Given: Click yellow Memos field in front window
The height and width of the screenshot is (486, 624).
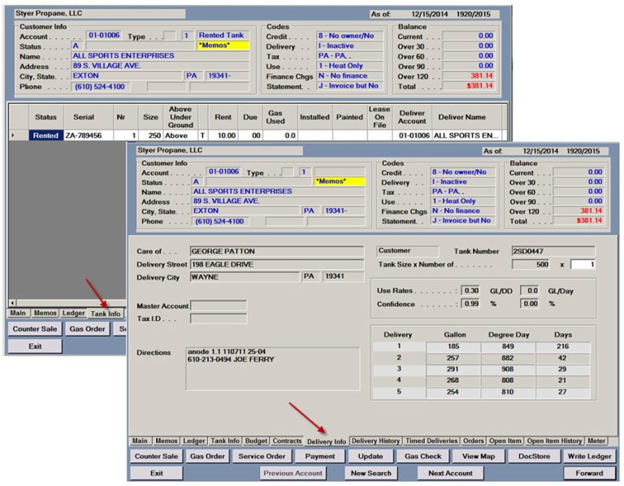Looking at the screenshot, I should pyautogui.click(x=340, y=181).
